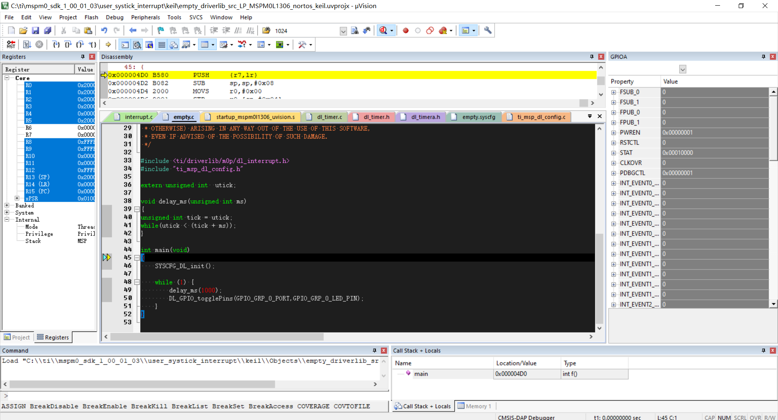Viewport: 778px width, 420px height.
Task: Click the Run execution icon
Action: tap(27, 45)
